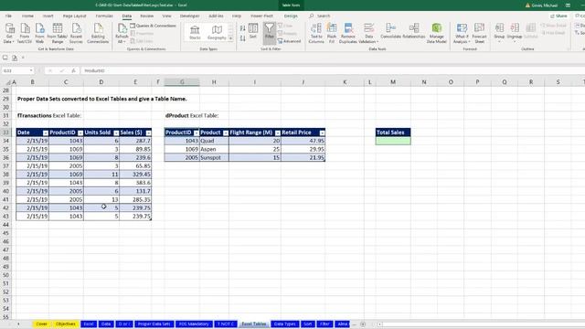Open the Sort dialog
This screenshot has height=329, width=585.
point(253,31)
